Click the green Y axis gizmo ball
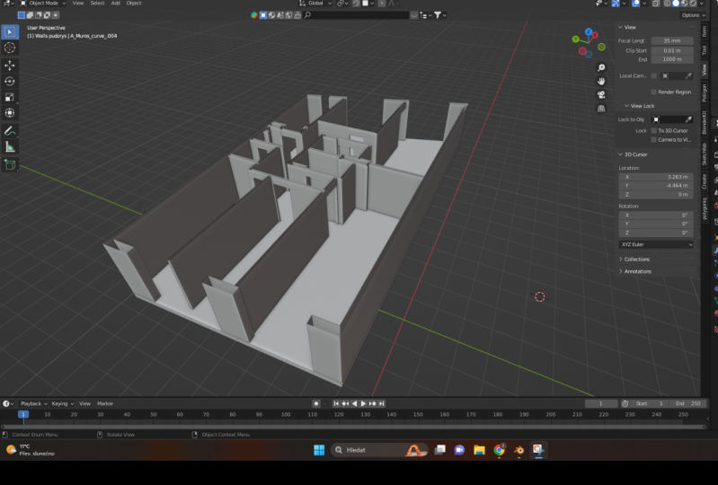Screen dimensions: 718x485 (x=576, y=40)
